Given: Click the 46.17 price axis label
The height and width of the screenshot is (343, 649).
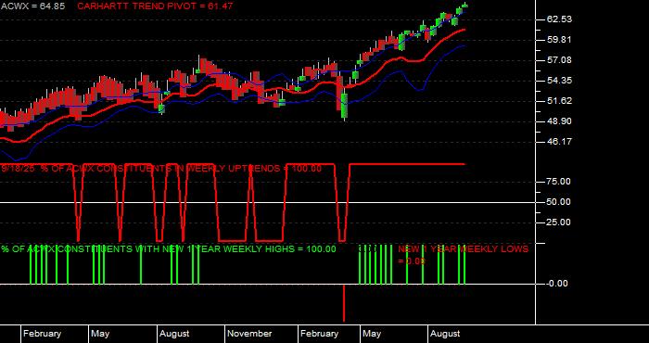Looking at the screenshot, I should click(x=560, y=142).
